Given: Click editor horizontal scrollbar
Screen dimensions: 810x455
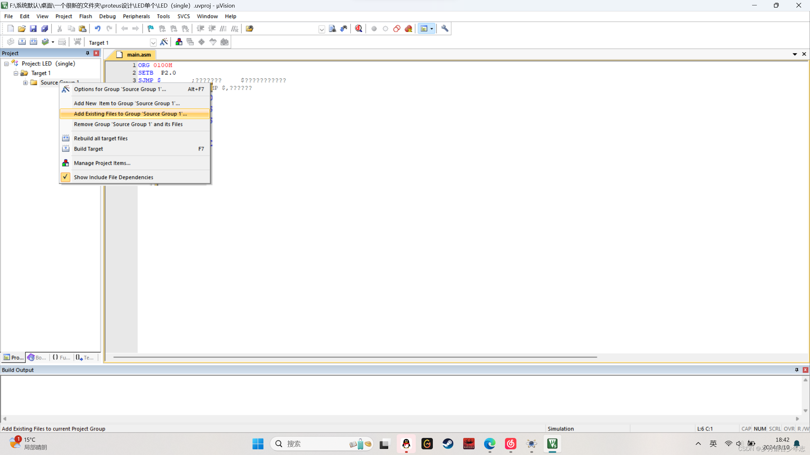Looking at the screenshot, I should point(355,357).
